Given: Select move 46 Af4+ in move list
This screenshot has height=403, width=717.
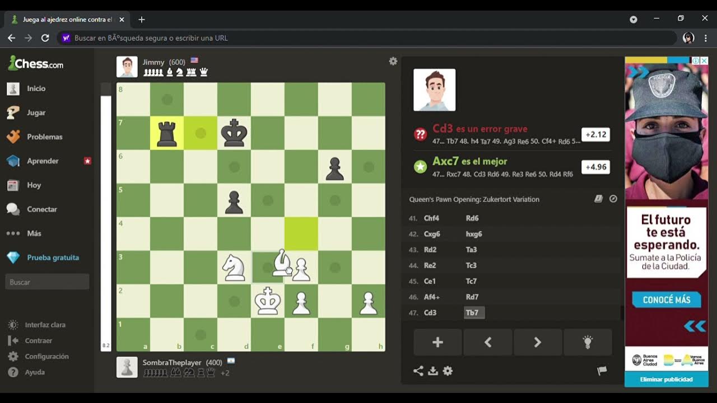Looking at the screenshot, I should click(x=432, y=297).
